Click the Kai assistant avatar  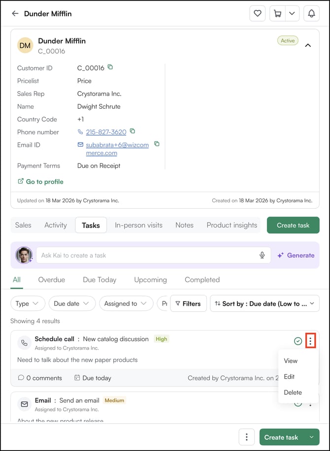click(24, 255)
